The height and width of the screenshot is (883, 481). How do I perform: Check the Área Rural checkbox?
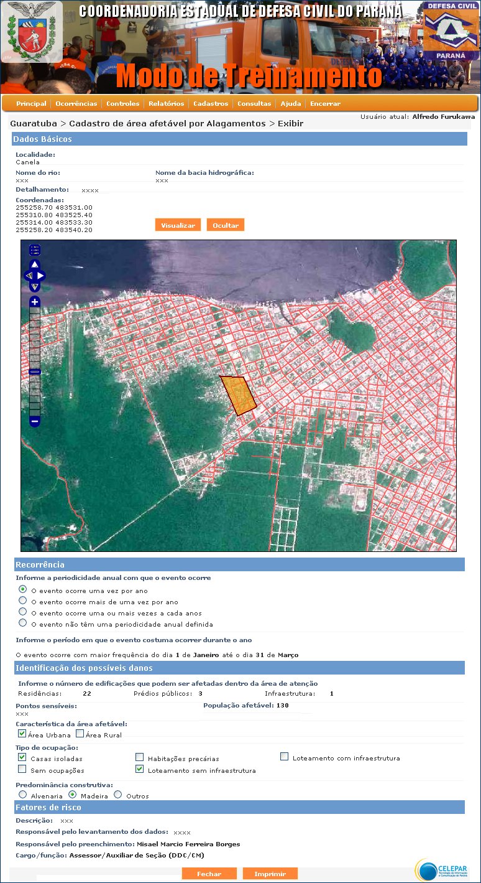point(80,734)
